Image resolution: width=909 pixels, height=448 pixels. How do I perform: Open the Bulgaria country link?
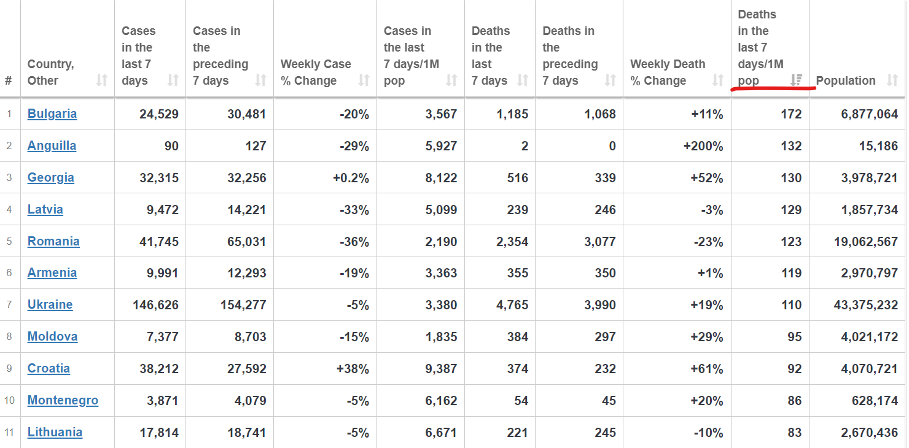click(x=52, y=114)
